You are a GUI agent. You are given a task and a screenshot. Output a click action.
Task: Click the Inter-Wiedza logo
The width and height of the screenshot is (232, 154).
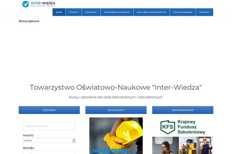point(39,4)
